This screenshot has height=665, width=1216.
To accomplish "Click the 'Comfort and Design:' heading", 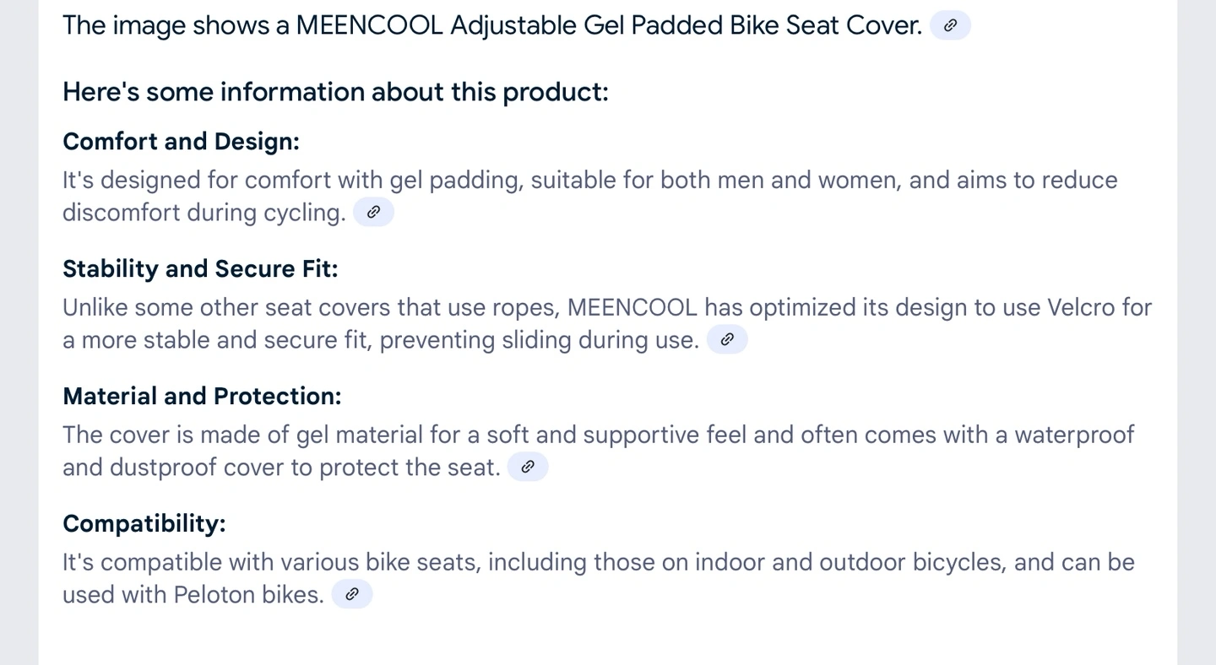I will click(x=181, y=141).
